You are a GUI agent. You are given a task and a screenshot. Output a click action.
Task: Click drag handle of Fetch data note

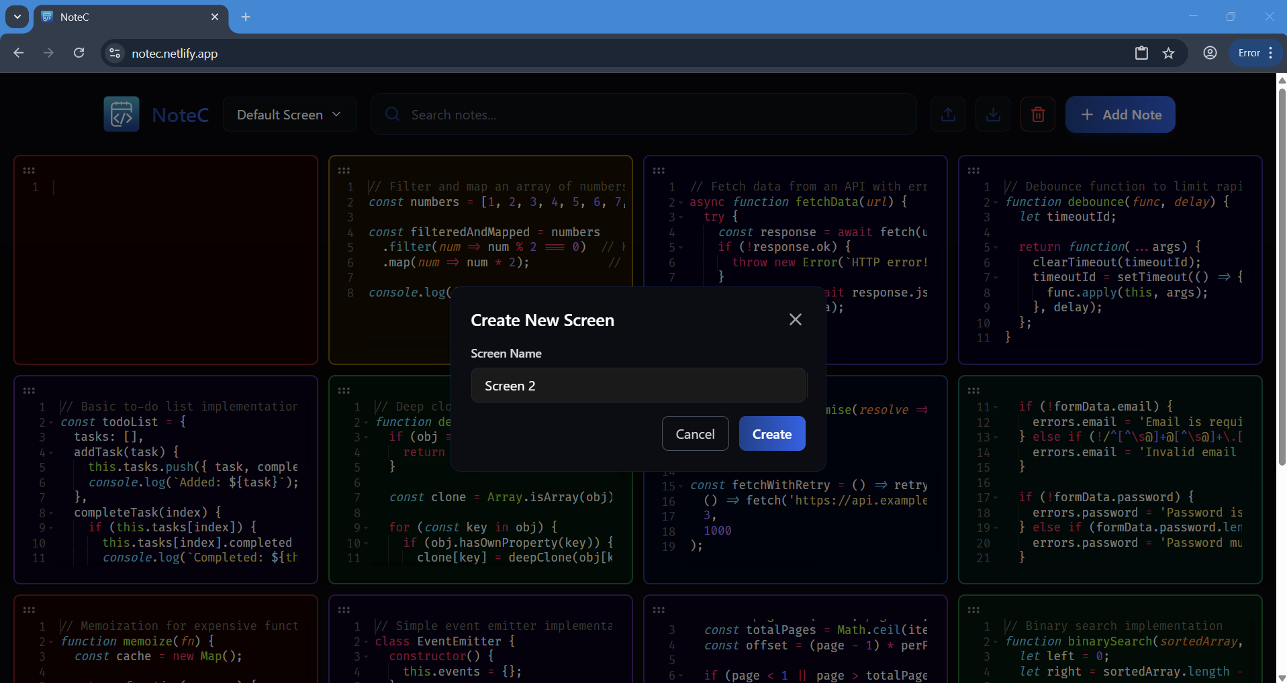coord(659,170)
